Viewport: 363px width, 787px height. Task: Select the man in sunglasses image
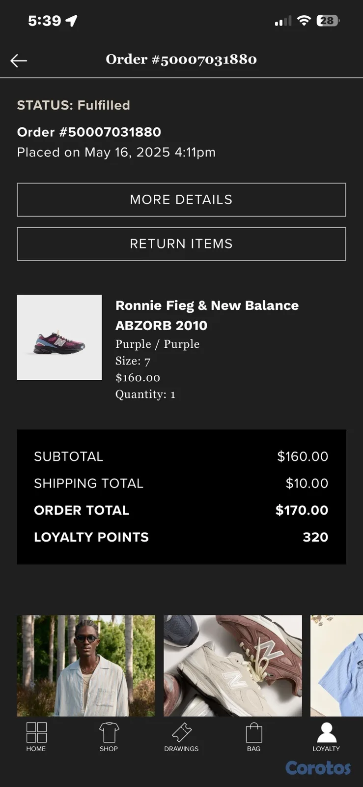pos(86,666)
